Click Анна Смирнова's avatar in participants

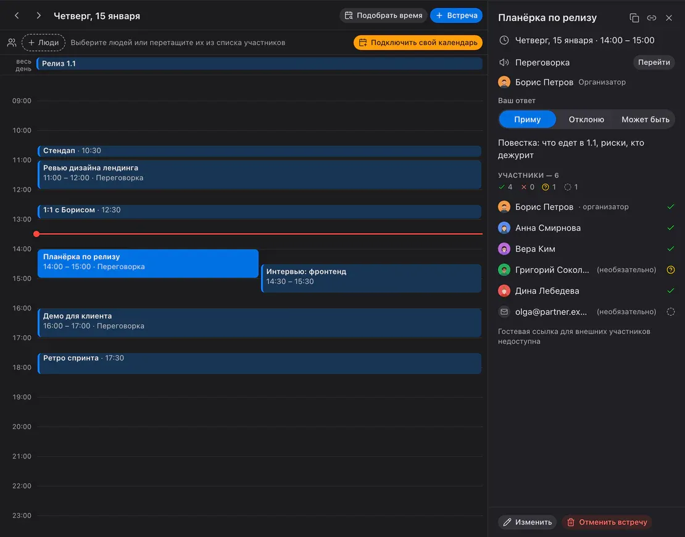pyautogui.click(x=504, y=228)
